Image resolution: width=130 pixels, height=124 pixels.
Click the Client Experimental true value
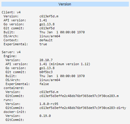click(43, 44)
